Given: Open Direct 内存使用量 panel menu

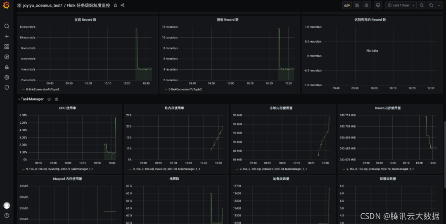Looking at the screenshot, I should coord(388,108).
